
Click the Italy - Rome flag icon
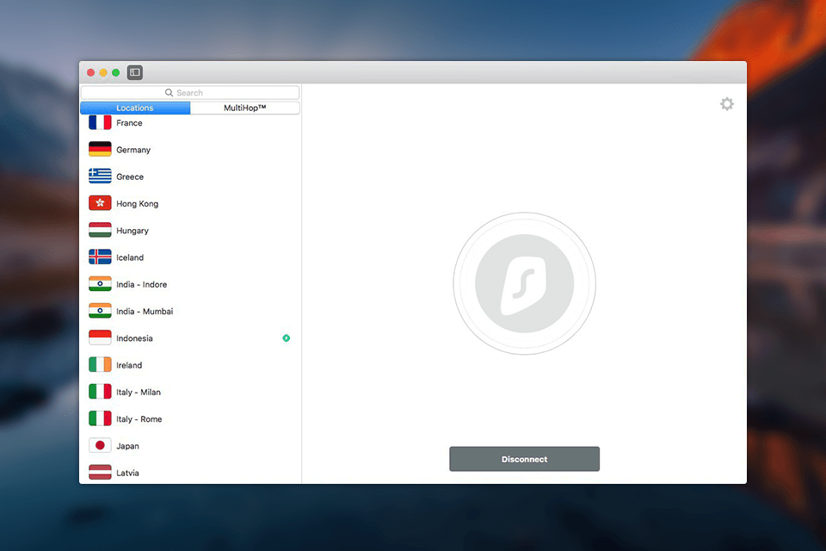(x=100, y=418)
